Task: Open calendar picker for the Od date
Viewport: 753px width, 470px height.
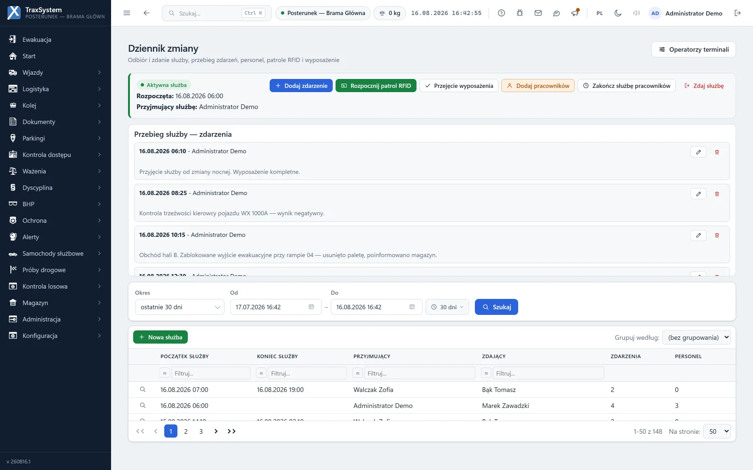Action: pyautogui.click(x=311, y=307)
